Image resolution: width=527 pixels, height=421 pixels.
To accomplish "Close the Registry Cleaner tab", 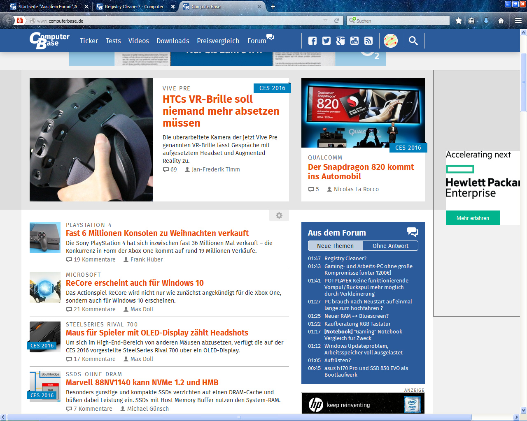I will point(173,7).
